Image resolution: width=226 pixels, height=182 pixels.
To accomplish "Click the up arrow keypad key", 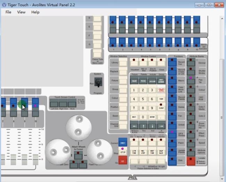I will click(143, 125).
